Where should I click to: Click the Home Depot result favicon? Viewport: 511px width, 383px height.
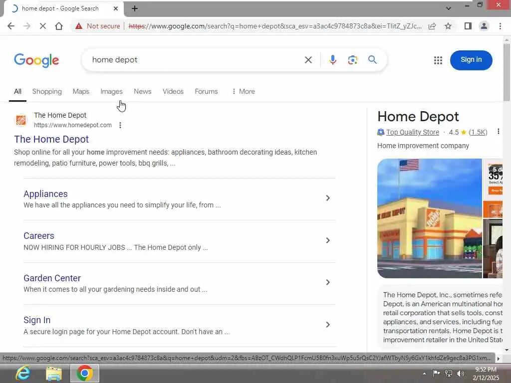(x=21, y=120)
